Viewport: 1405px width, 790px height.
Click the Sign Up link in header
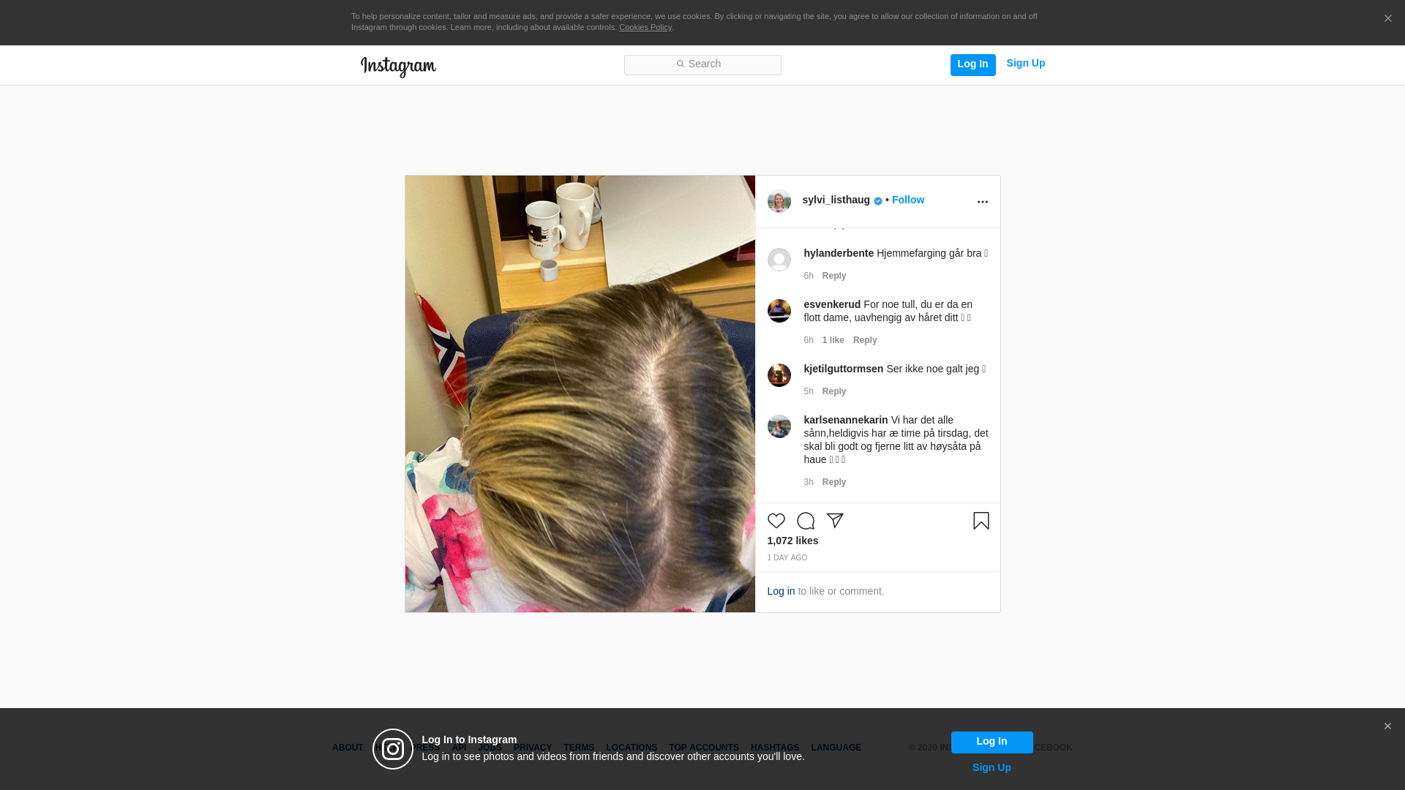tap(1025, 64)
